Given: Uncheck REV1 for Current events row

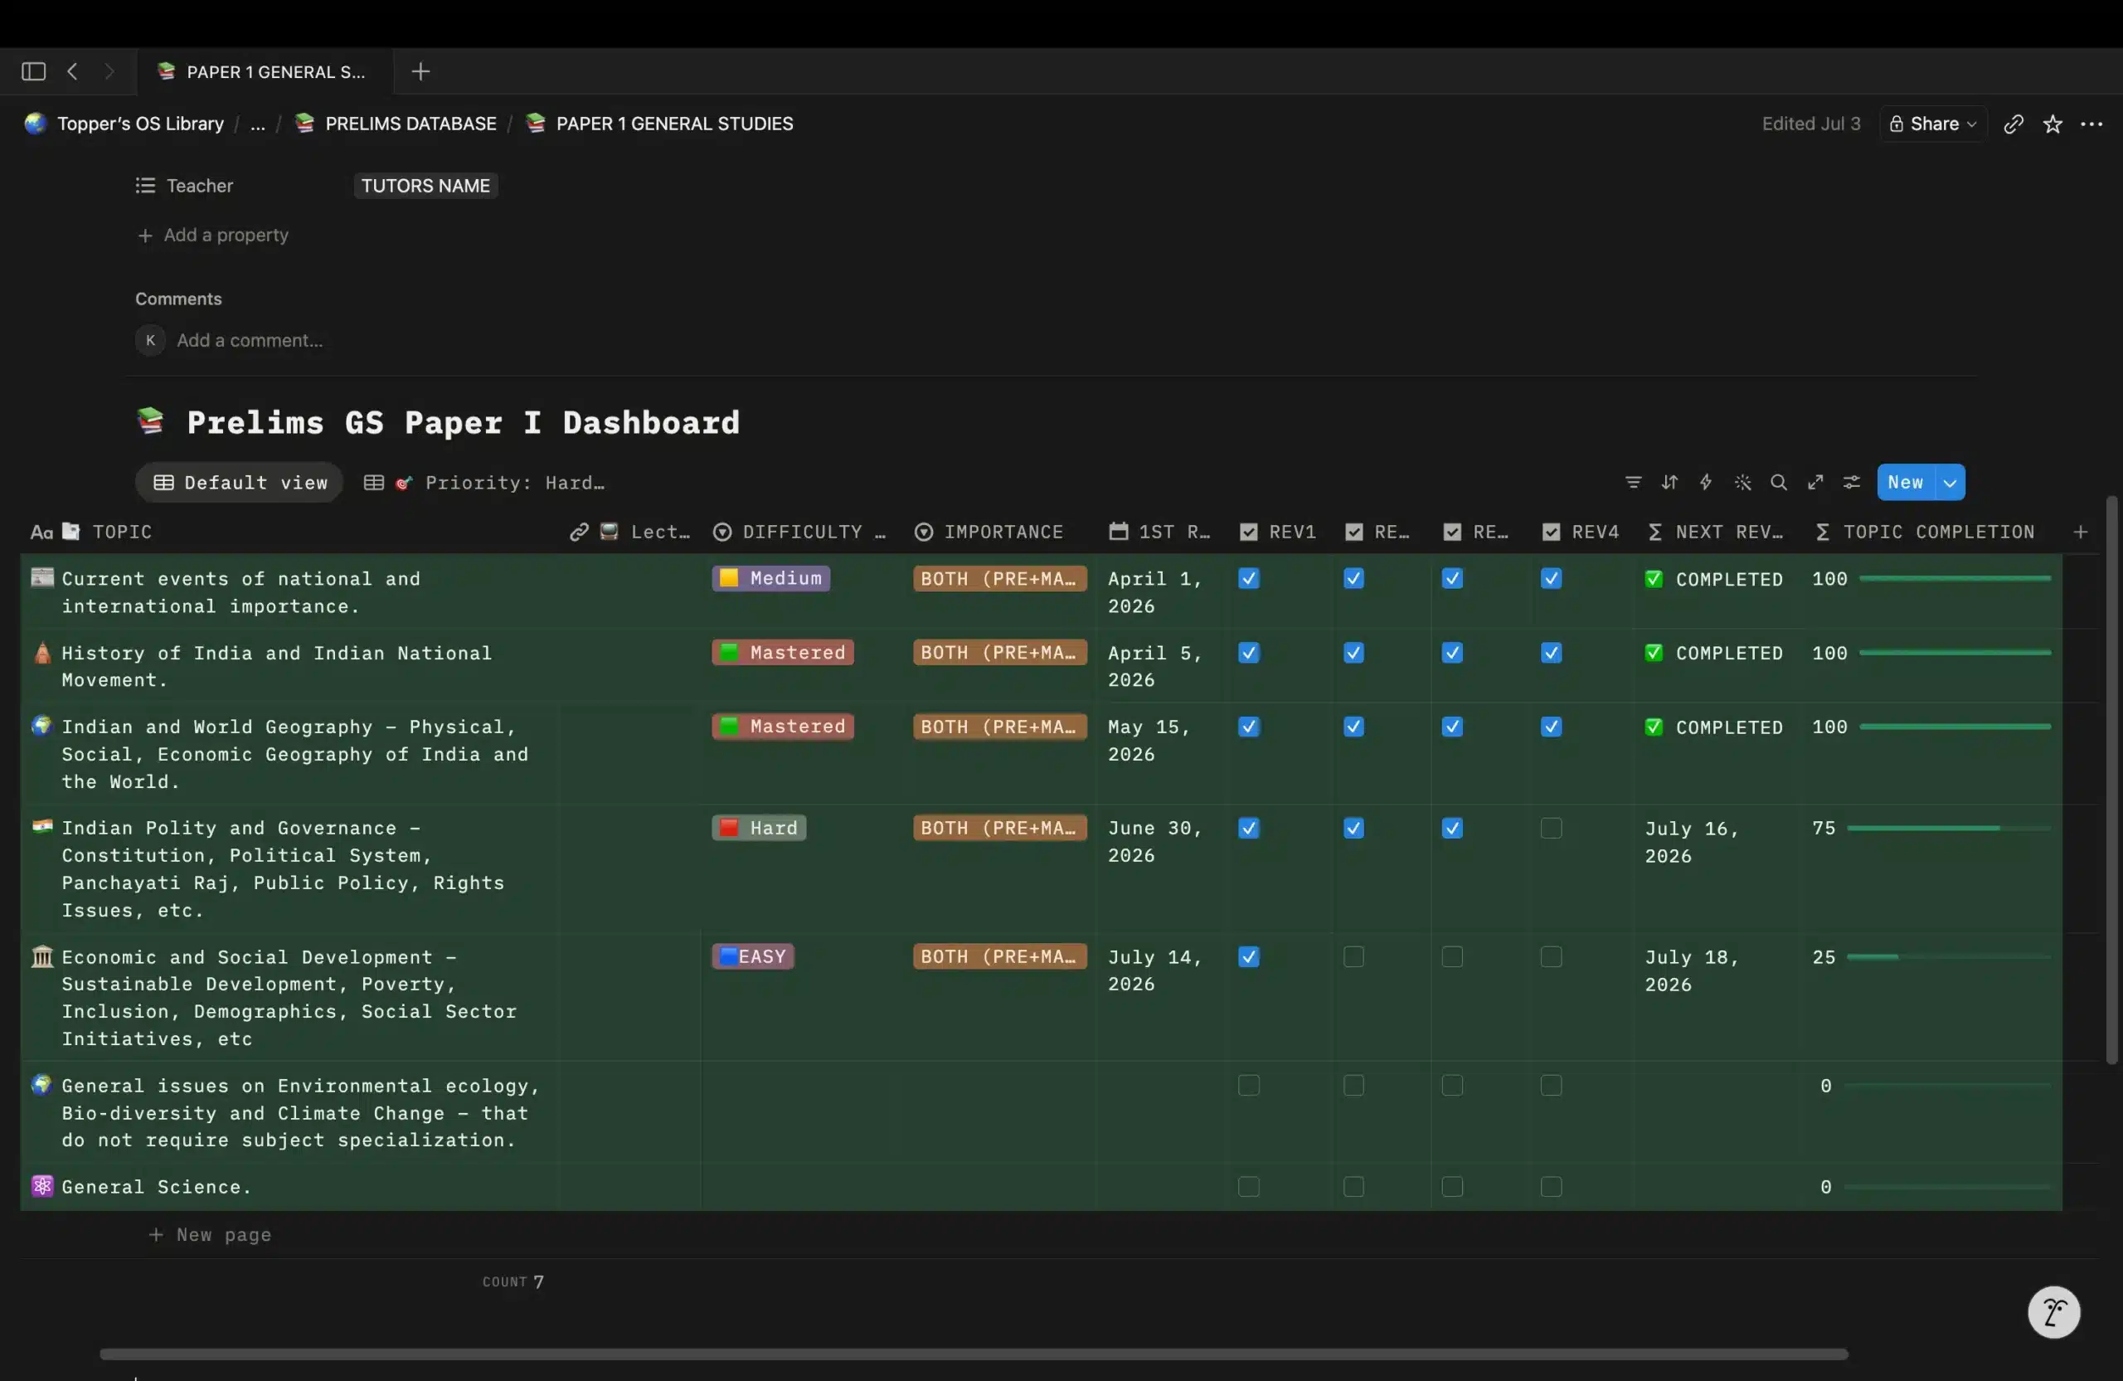Looking at the screenshot, I should click(1249, 578).
